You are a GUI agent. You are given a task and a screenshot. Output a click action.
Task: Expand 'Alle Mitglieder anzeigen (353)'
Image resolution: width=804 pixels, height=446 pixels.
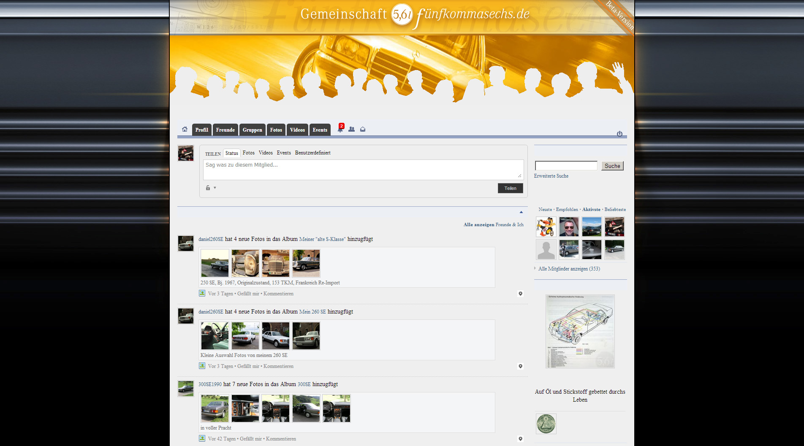569,269
